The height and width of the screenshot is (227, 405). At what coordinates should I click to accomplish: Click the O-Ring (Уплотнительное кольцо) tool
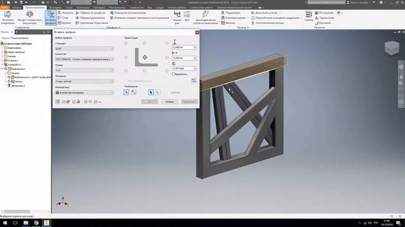pyautogui.click(x=268, y=23)
